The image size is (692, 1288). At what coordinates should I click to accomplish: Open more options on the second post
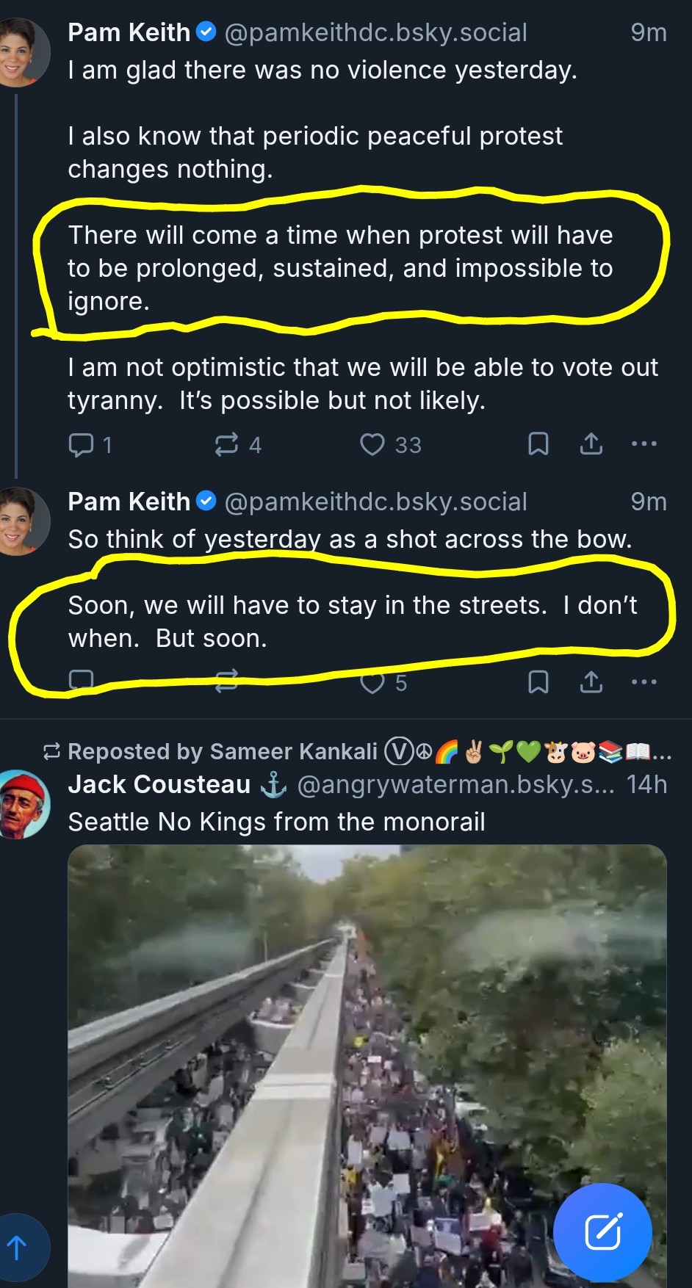(x=644, y=681)
